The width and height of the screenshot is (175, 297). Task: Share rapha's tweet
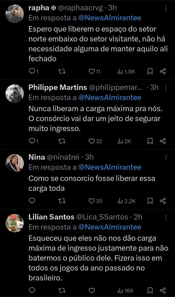163,72
